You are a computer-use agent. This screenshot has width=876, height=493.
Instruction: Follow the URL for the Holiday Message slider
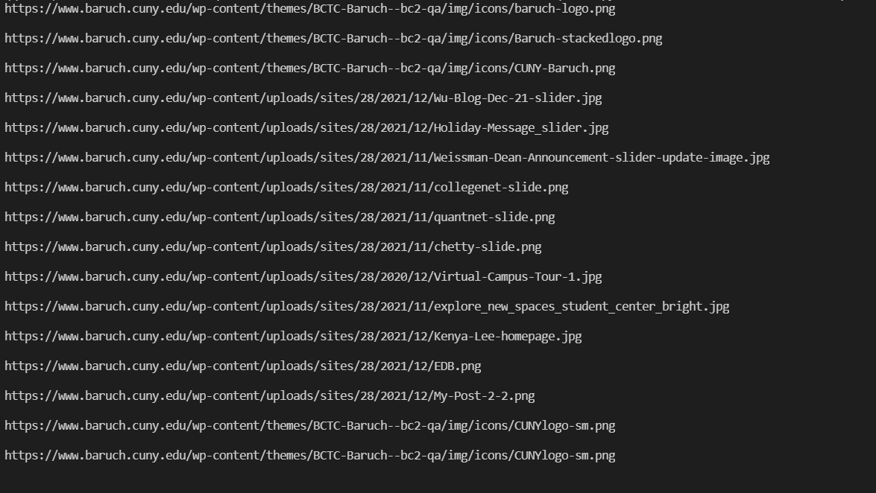pyautogui.click(x=306, y=128)
